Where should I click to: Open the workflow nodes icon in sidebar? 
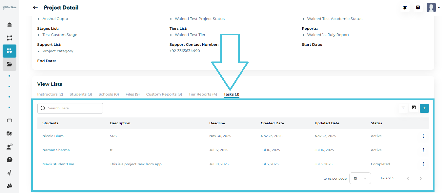(10, 38)
